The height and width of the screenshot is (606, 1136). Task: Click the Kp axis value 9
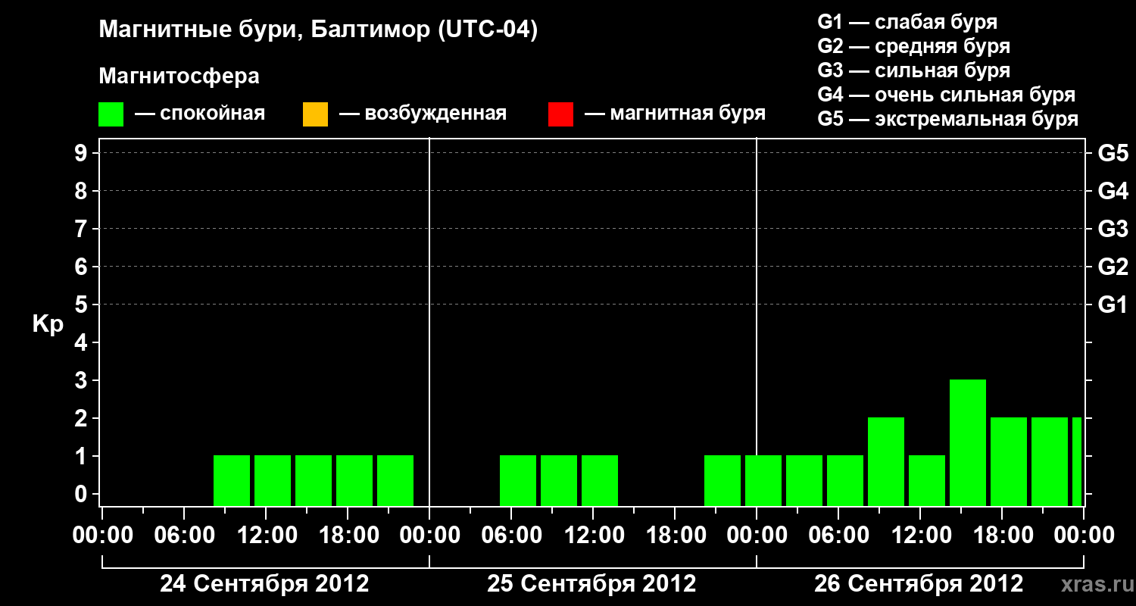(x=83, y=153)
